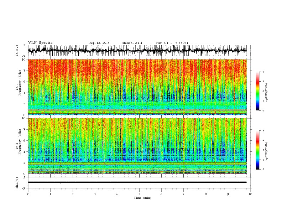This screenshot has height=218, width=282.
Task: Click the ch.3 flat waveform trace
Action: 137,182
